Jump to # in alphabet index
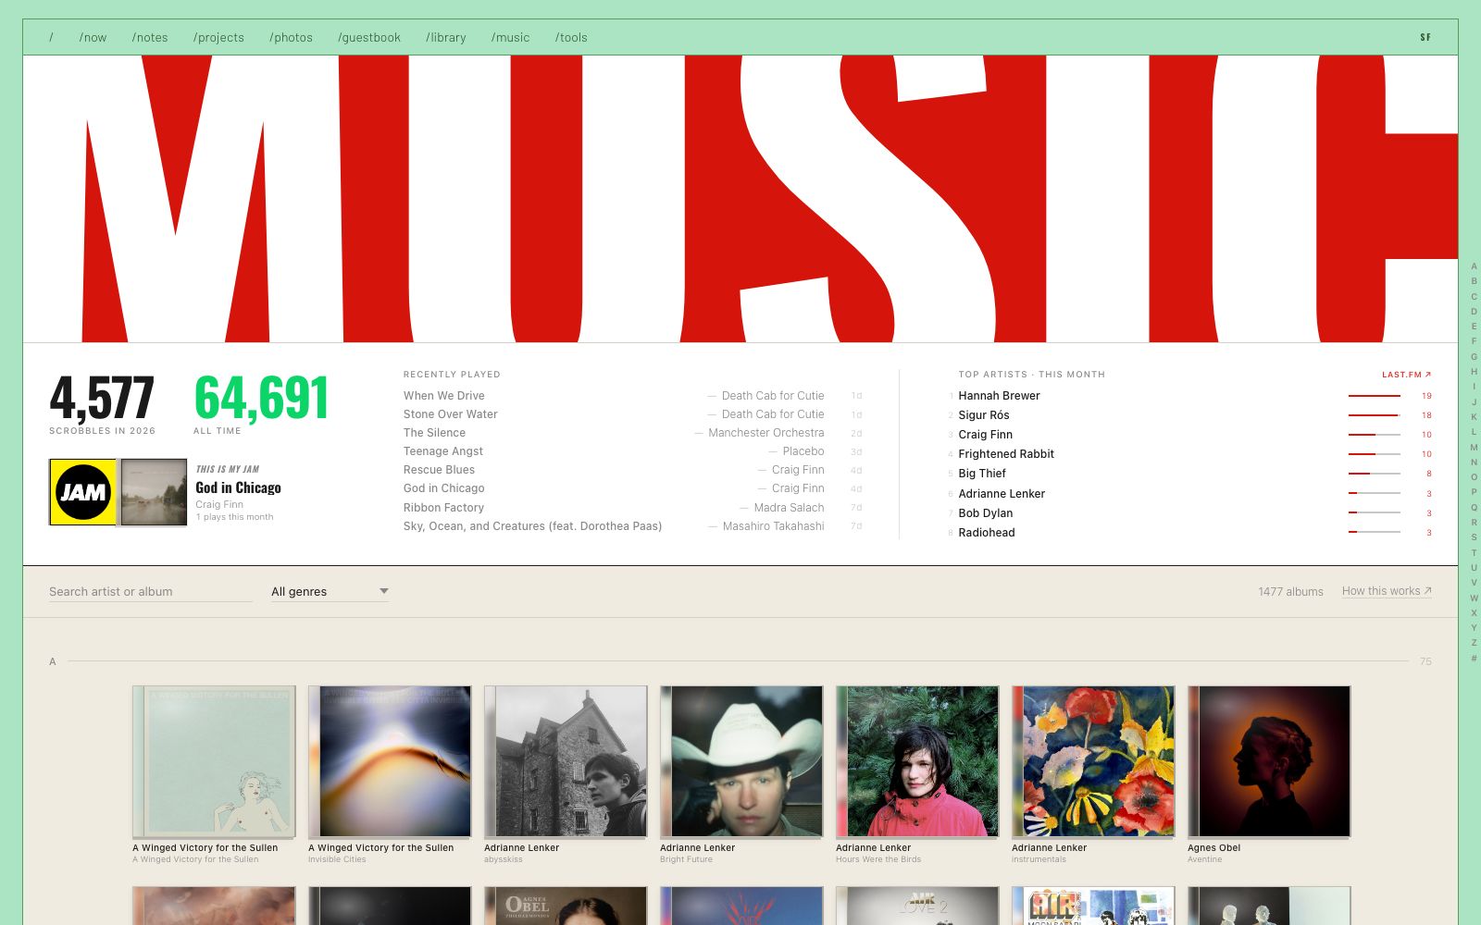Viewport: 1481px width, 925px height. pos(1474,658)
